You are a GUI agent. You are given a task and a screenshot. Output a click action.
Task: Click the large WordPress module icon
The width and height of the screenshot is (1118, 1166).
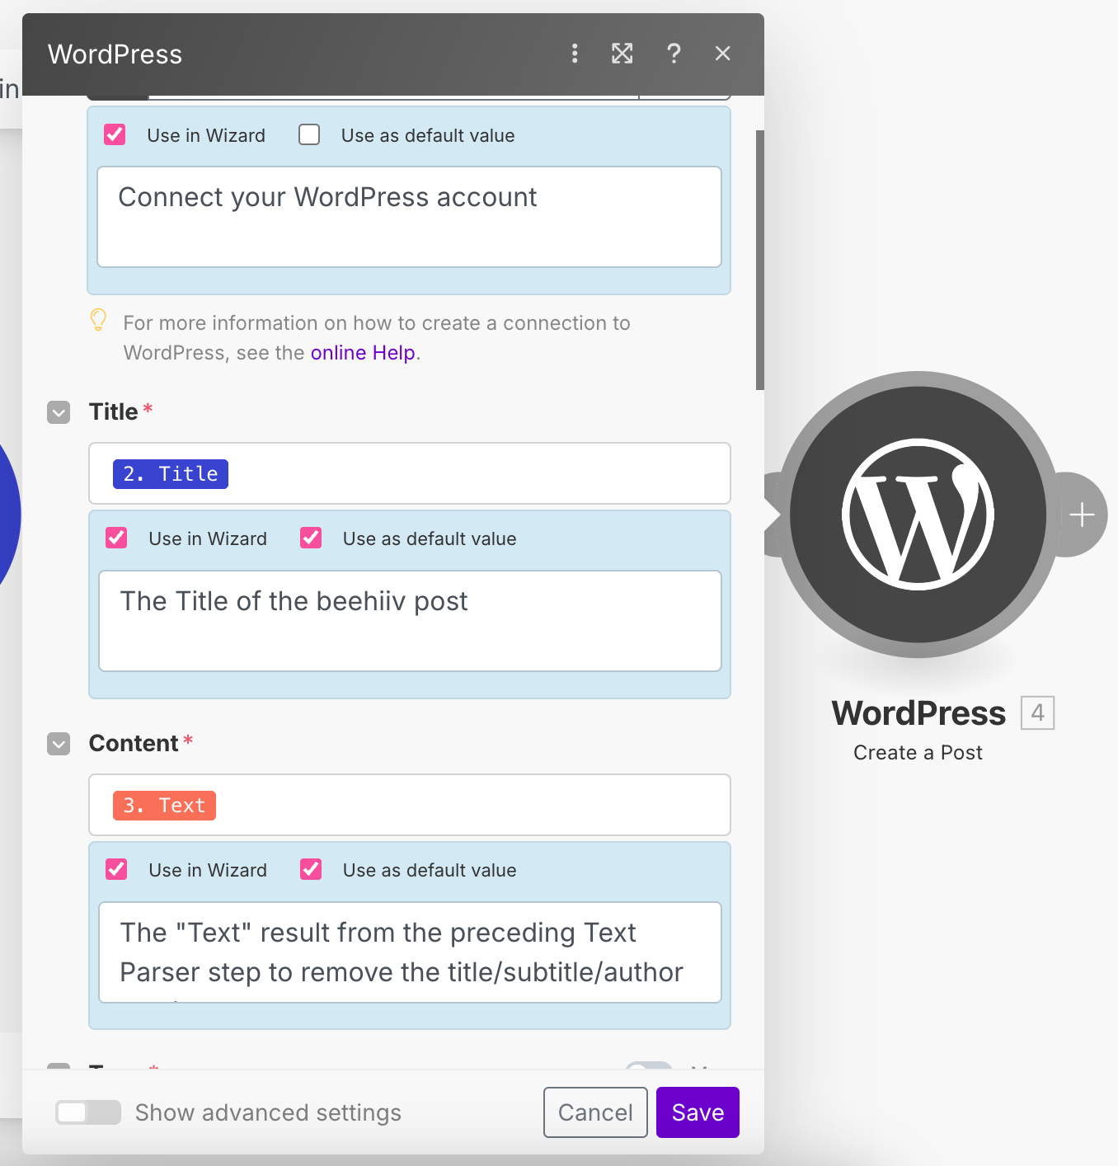[x=918, y=515]
